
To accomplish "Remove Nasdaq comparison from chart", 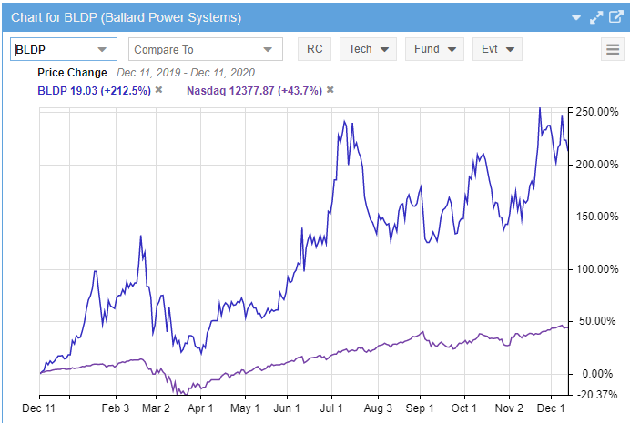I will pos(330,90).
